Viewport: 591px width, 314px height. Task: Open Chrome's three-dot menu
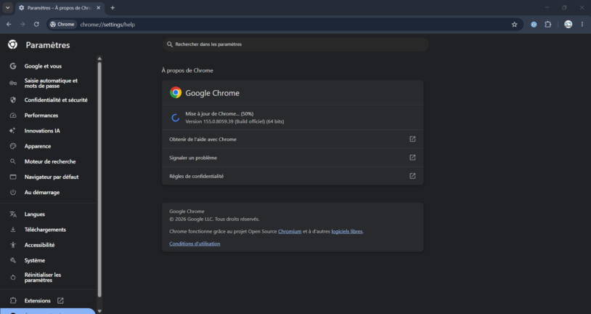click(x=582, y=24)
